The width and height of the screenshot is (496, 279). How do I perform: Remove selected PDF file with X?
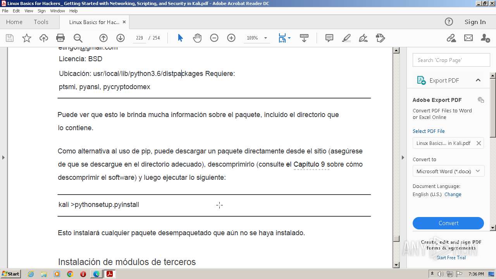[x=479, y=143]
